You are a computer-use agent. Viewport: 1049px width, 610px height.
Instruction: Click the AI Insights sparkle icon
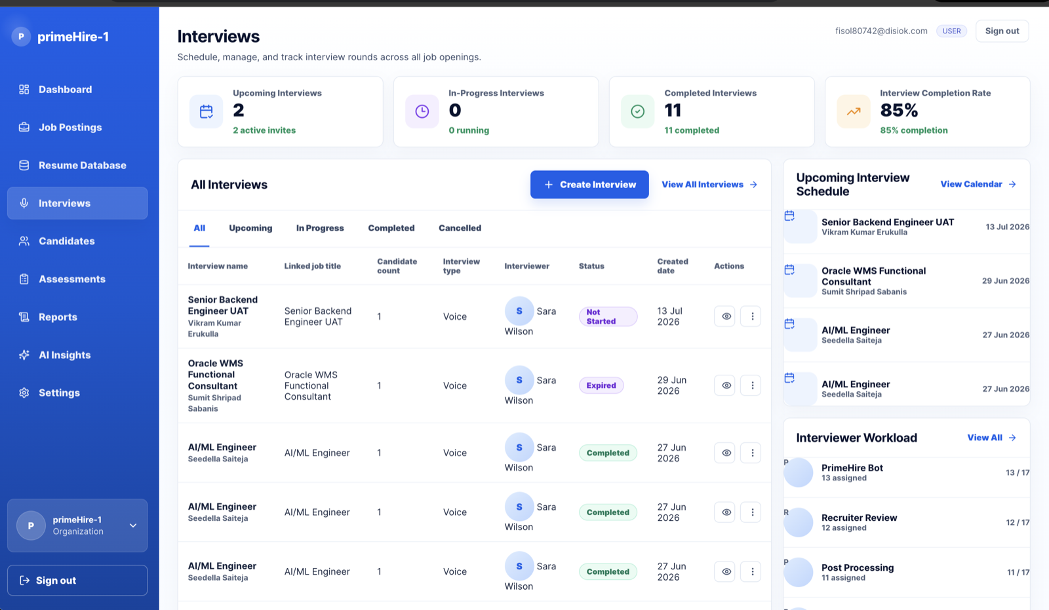[x=24, y=355]
